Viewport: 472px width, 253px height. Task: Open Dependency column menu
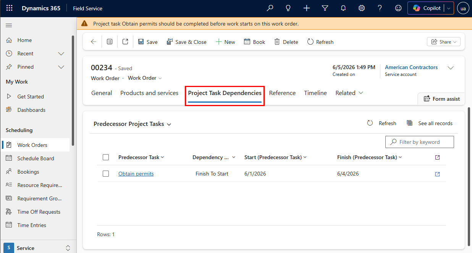(214, 157)
